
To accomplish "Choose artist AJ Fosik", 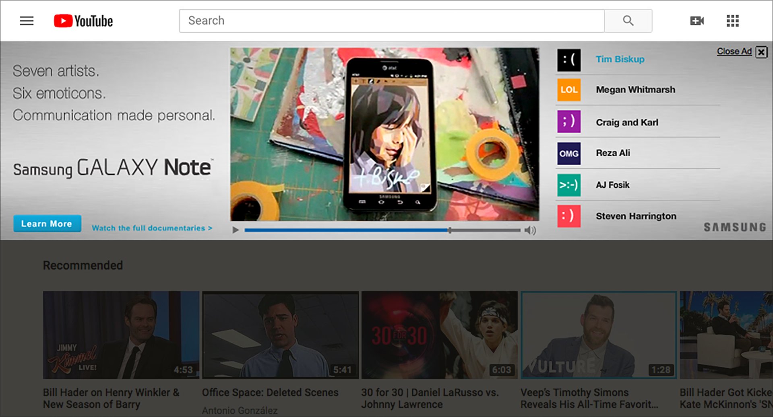I will point(612,185).
